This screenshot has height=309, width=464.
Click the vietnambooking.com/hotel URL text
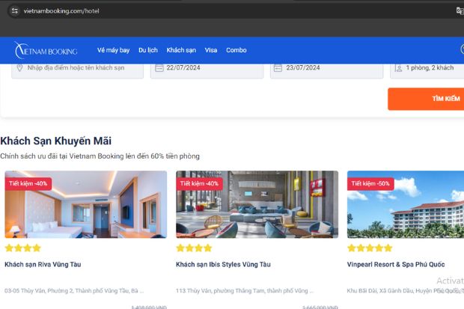pyautogui.click(x=61, y=11)
